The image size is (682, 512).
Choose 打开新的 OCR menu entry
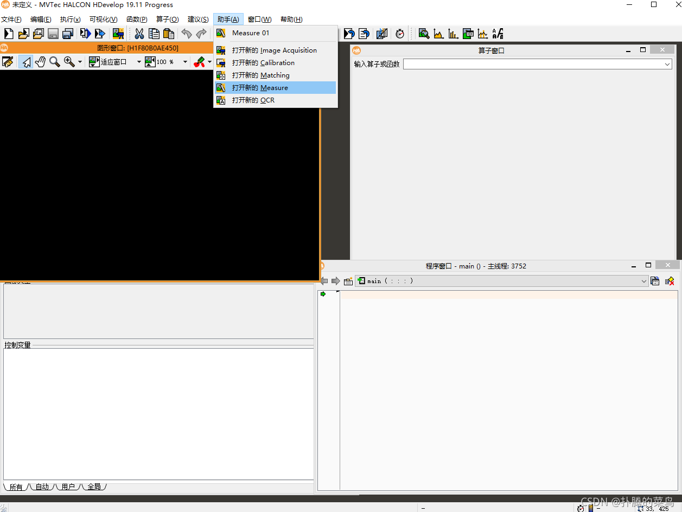tap(276, 100)
